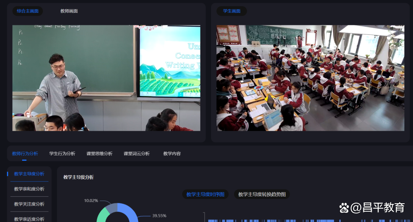This screenshot has width=413, height=222.
Task: Show the 课堂词云分析 tab
Action: [137, 153]
